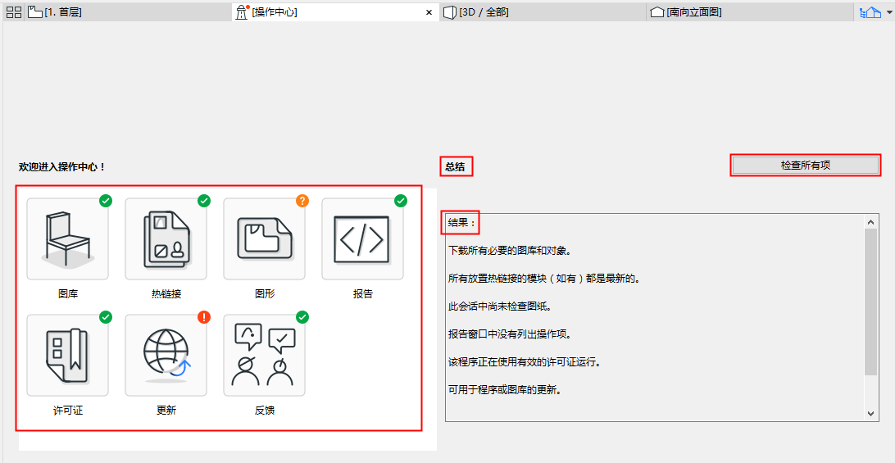Screen dimensions: 895x463
Task: Click the line 所有放置热链接的模块（如有）都是最新的。
Action: 545,279
